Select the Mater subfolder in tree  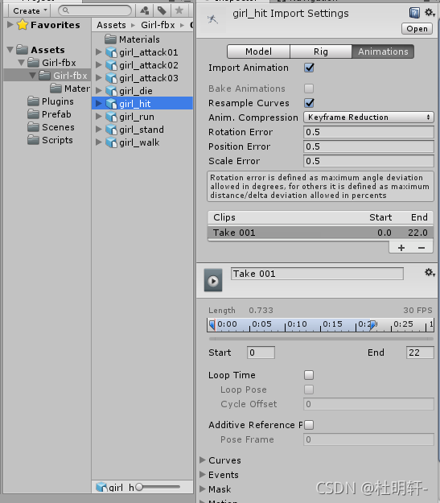click(70, 89)
